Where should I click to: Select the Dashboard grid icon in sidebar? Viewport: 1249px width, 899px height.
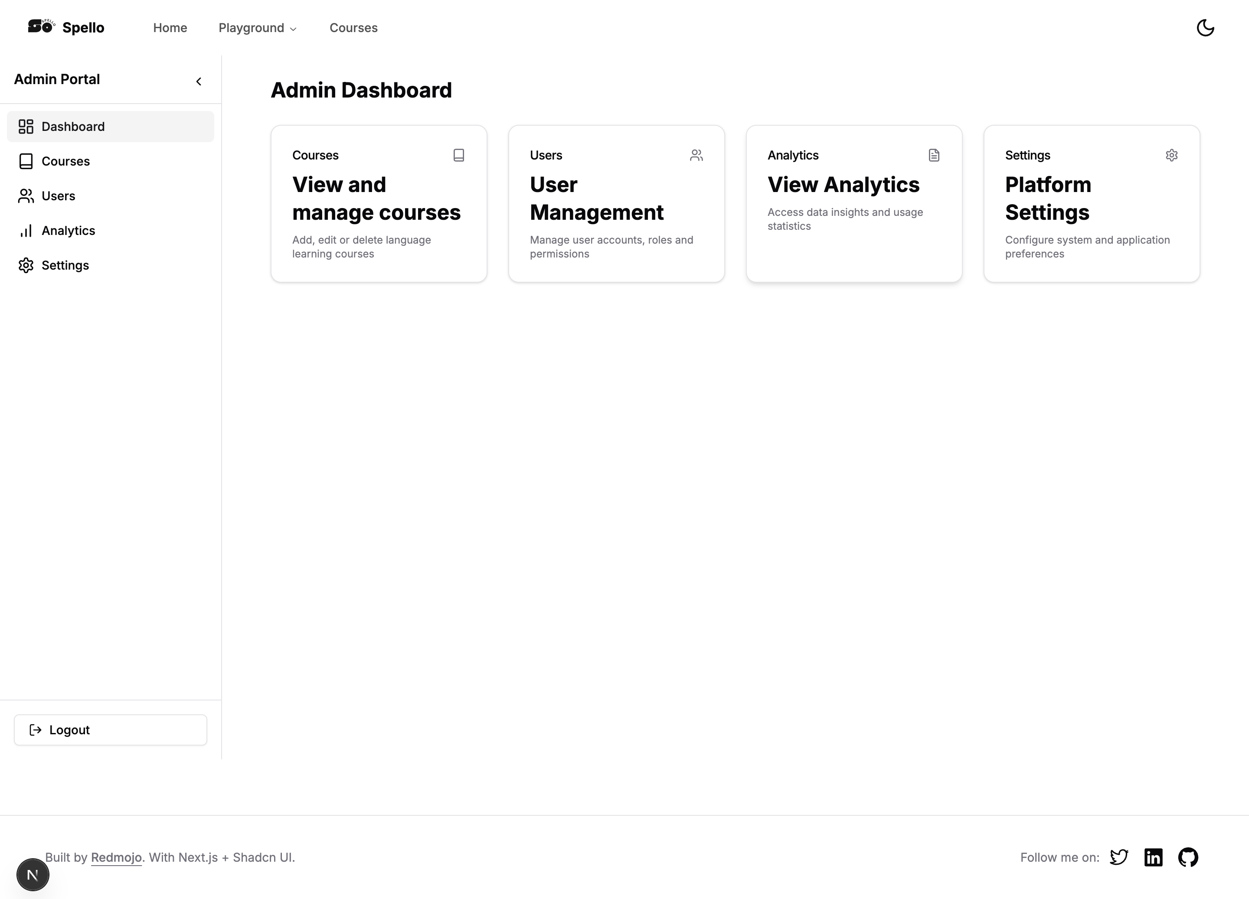tap(26, 127)
